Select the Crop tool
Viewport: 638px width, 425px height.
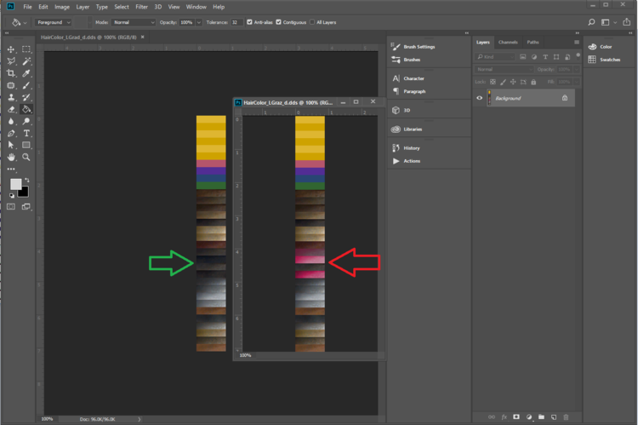tap(11, 73)
